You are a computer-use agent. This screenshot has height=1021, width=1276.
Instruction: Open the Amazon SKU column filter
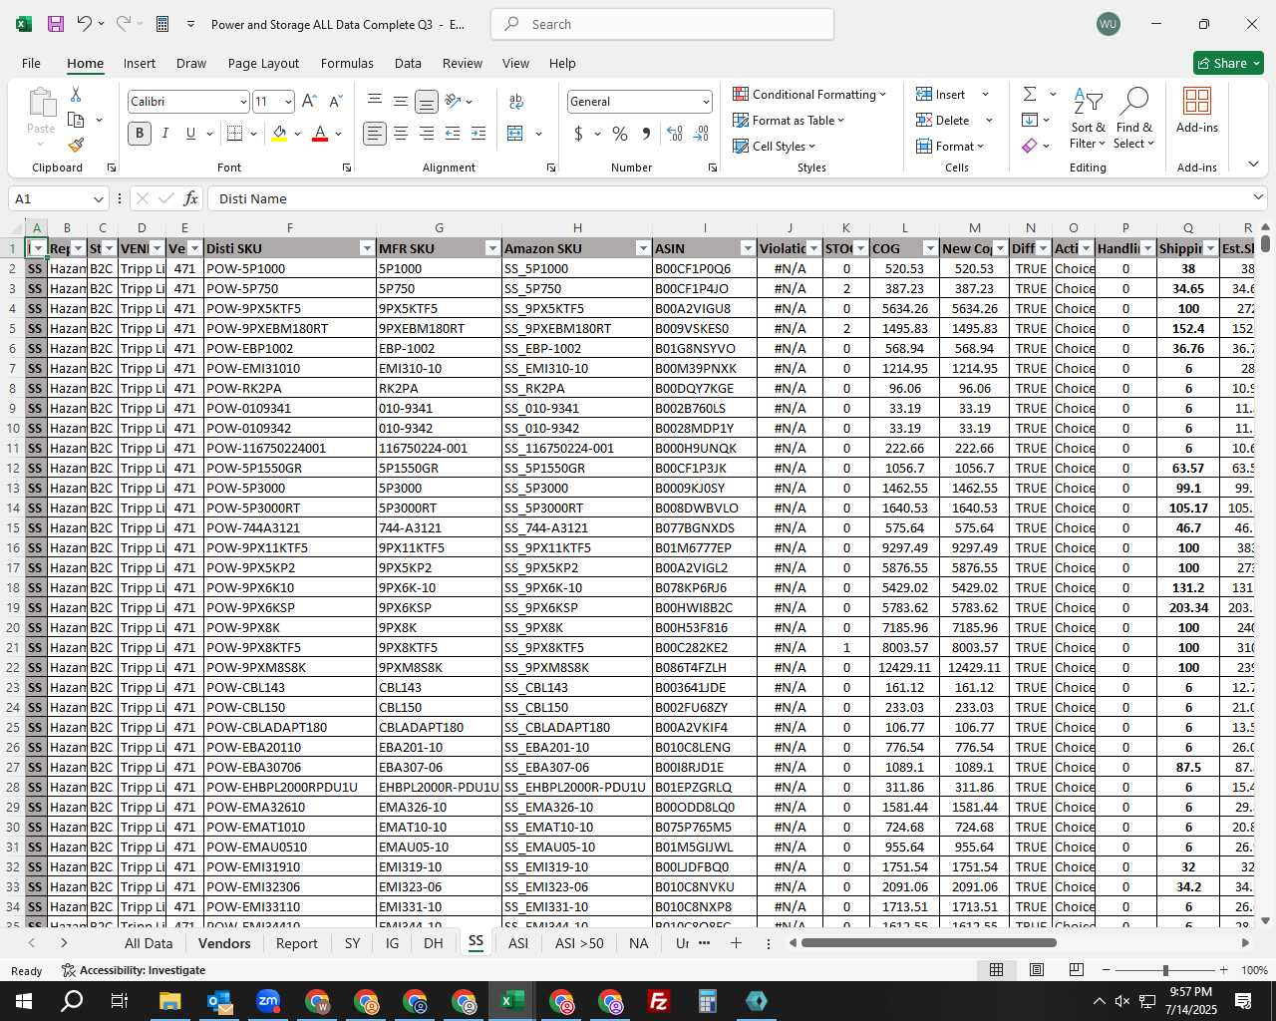coord(642,248)
